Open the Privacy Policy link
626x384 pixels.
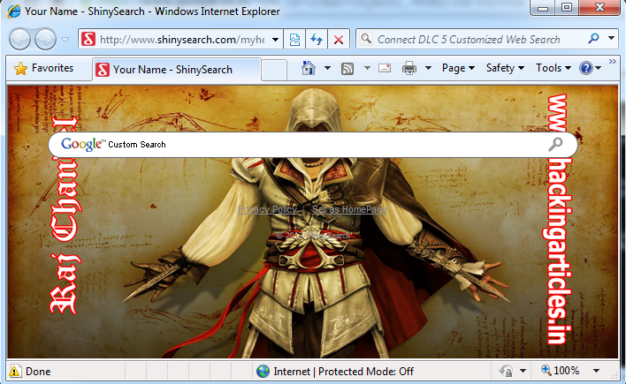coord(268,210)
